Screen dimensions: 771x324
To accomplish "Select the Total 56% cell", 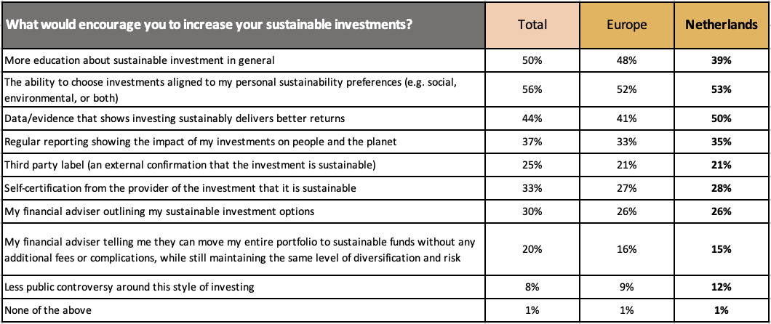I will (x=532, y=89).
